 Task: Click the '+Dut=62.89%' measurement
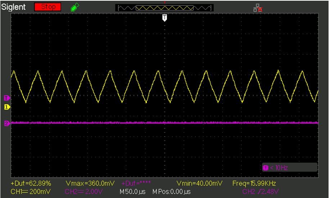(x=31, y=183)
